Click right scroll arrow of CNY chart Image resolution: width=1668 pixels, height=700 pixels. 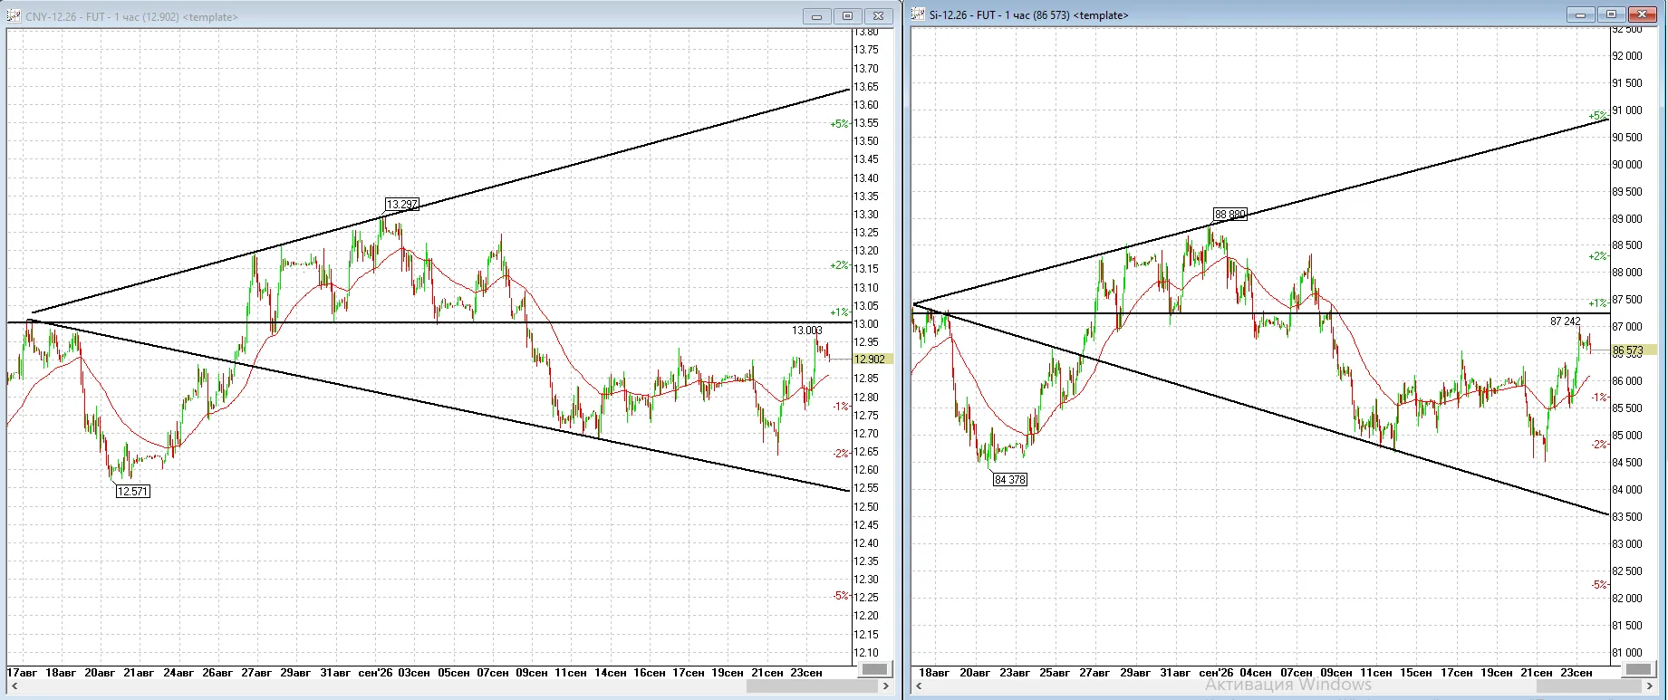(886, 686)
